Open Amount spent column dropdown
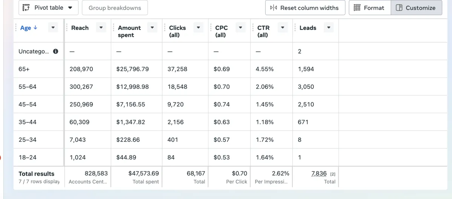Image resolution: width=452 pixels, height=199 pixels. [x=152, y=28]
